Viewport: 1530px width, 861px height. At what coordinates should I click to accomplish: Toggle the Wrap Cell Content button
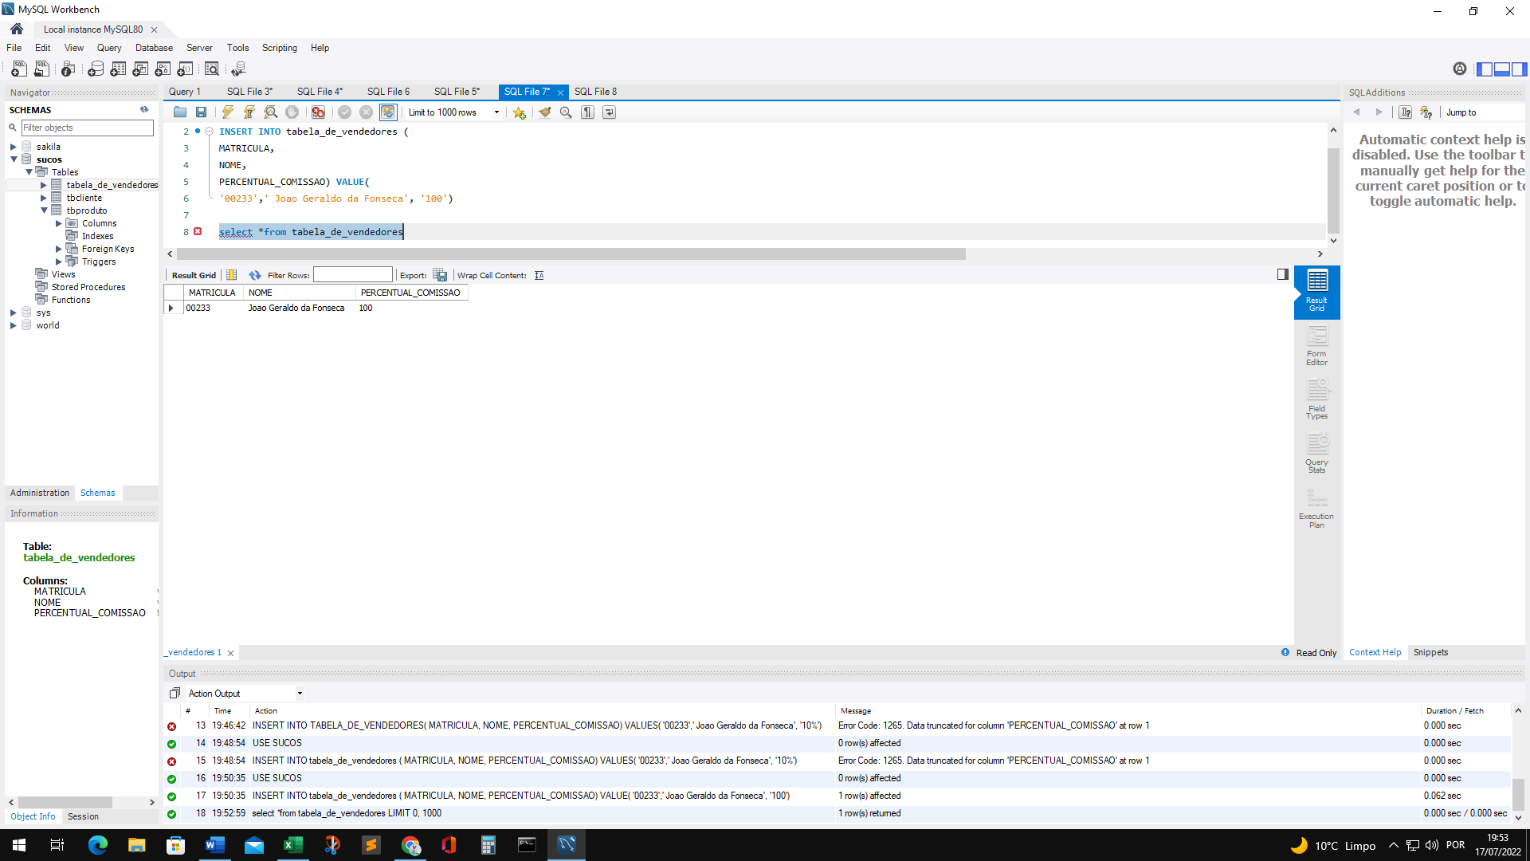click(x=539, y=274)
